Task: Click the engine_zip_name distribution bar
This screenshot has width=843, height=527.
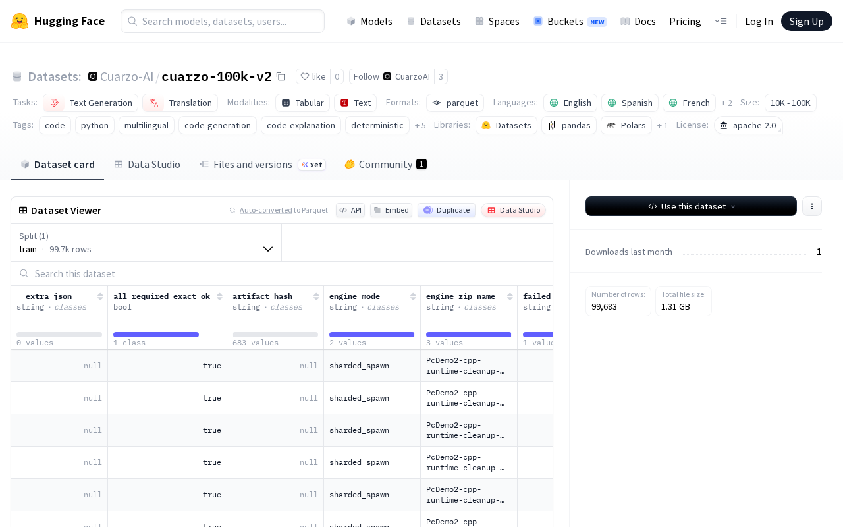Action: pyautogui.click(x=469, y=335)
